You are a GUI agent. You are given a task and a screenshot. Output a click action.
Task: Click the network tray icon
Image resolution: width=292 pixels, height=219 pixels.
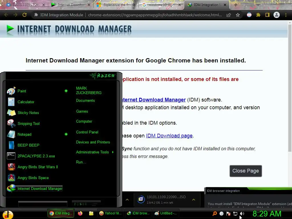pos(235,214)
